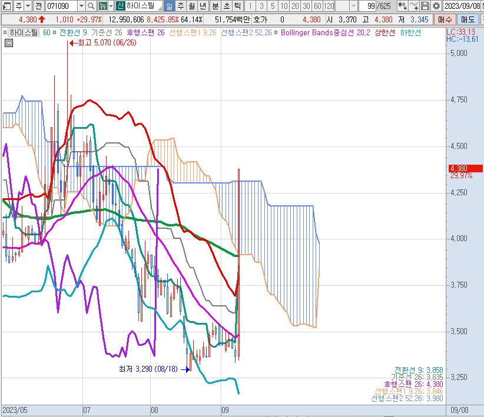Select the 틱 tick chart period
484x417 pixels.
click(237, 5)
